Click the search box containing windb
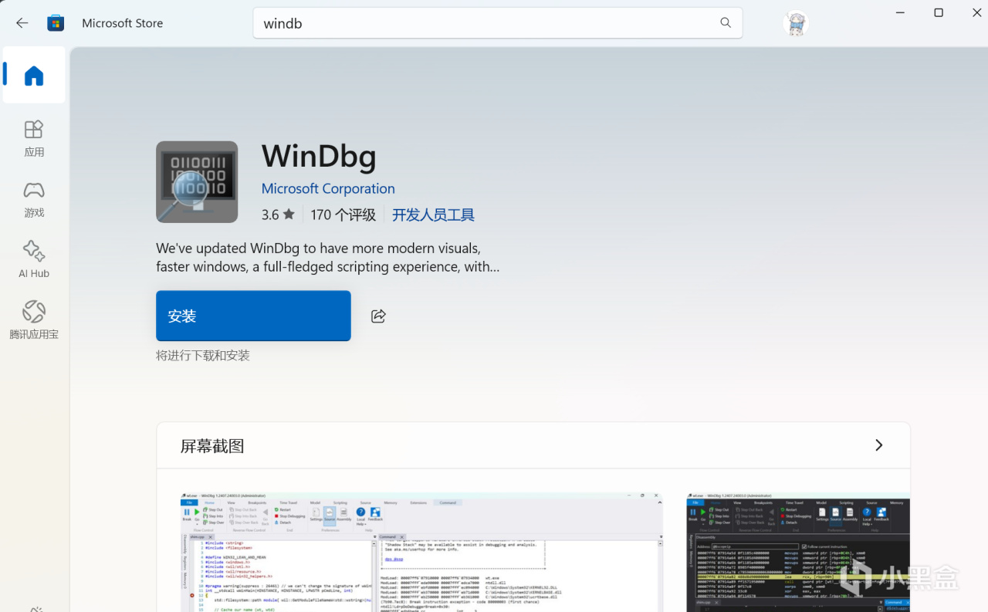 tap(498, 23)
